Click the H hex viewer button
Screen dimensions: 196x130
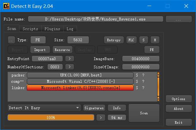pyautogui.click(x=155, y=40)
